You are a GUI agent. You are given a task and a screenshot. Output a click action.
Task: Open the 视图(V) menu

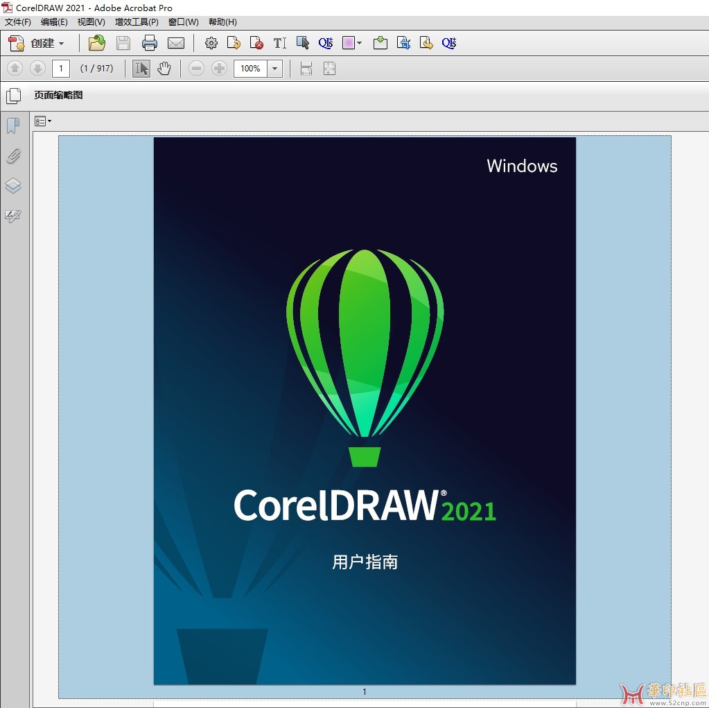[91, 22]
